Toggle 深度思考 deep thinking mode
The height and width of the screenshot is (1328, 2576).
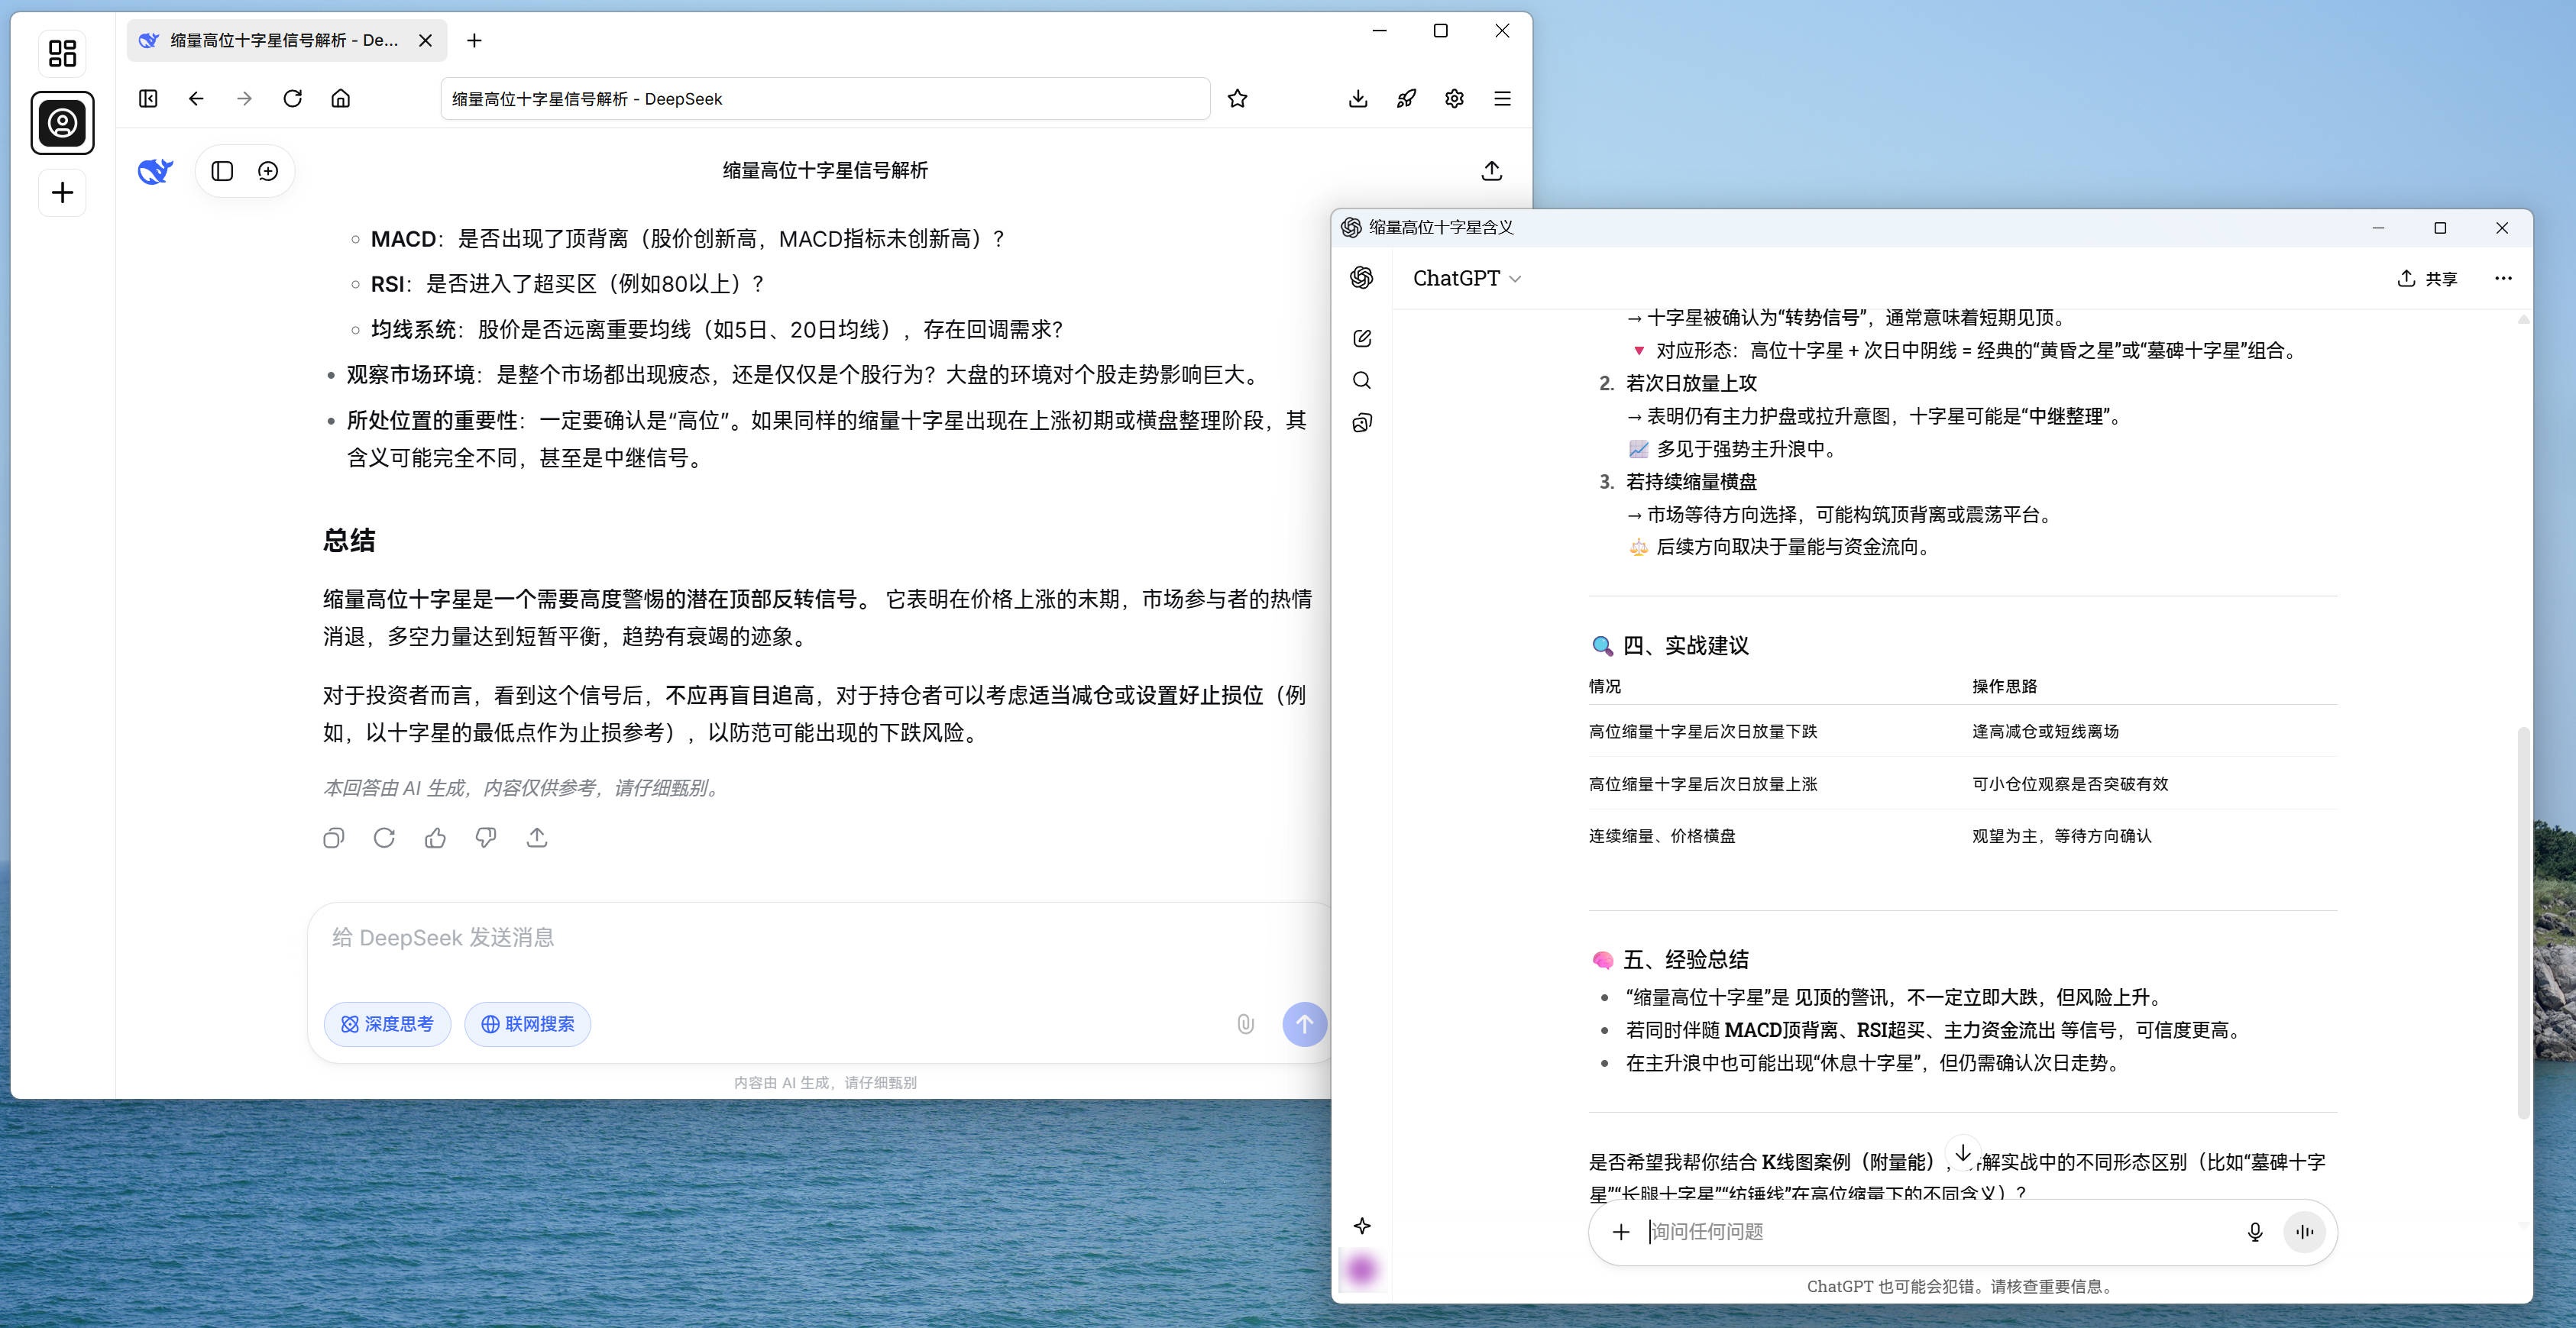[x=387, y=1024]
